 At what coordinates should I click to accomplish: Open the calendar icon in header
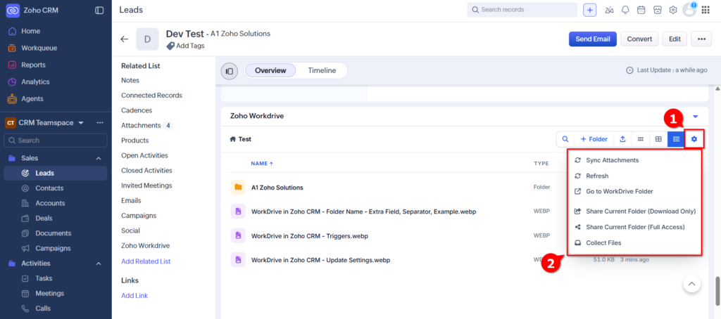[641, 10]
